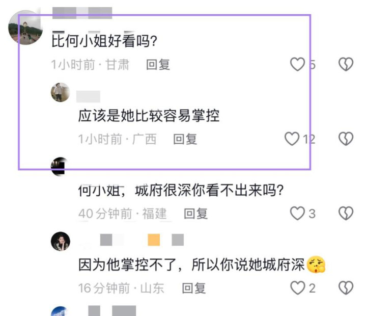This screenshot has height=316, width=366.
Task: Open the dark avatar of the 福建 commenter
Action: pyautogui.click(x=60, y=167)
